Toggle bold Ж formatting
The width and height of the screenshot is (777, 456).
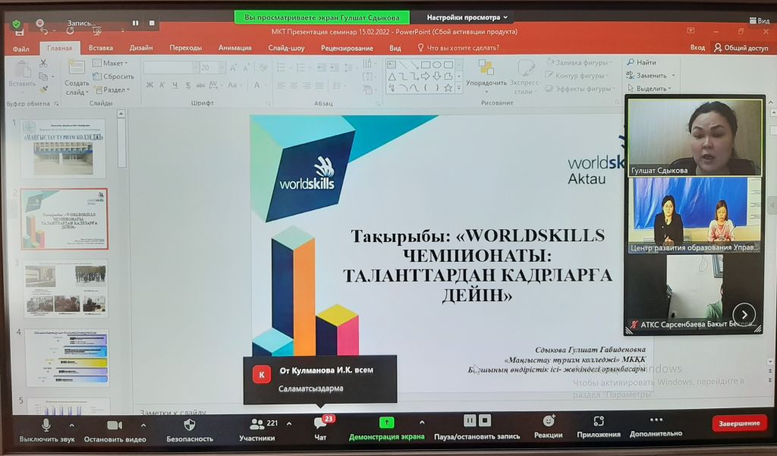pyautogui.click(x=149, y=85)
